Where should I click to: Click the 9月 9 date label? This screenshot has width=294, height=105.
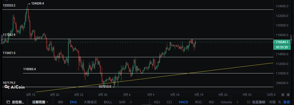pos(151,95)
